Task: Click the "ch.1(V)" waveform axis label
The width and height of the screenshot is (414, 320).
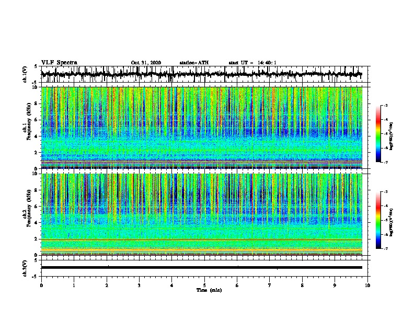Action: 25,74
